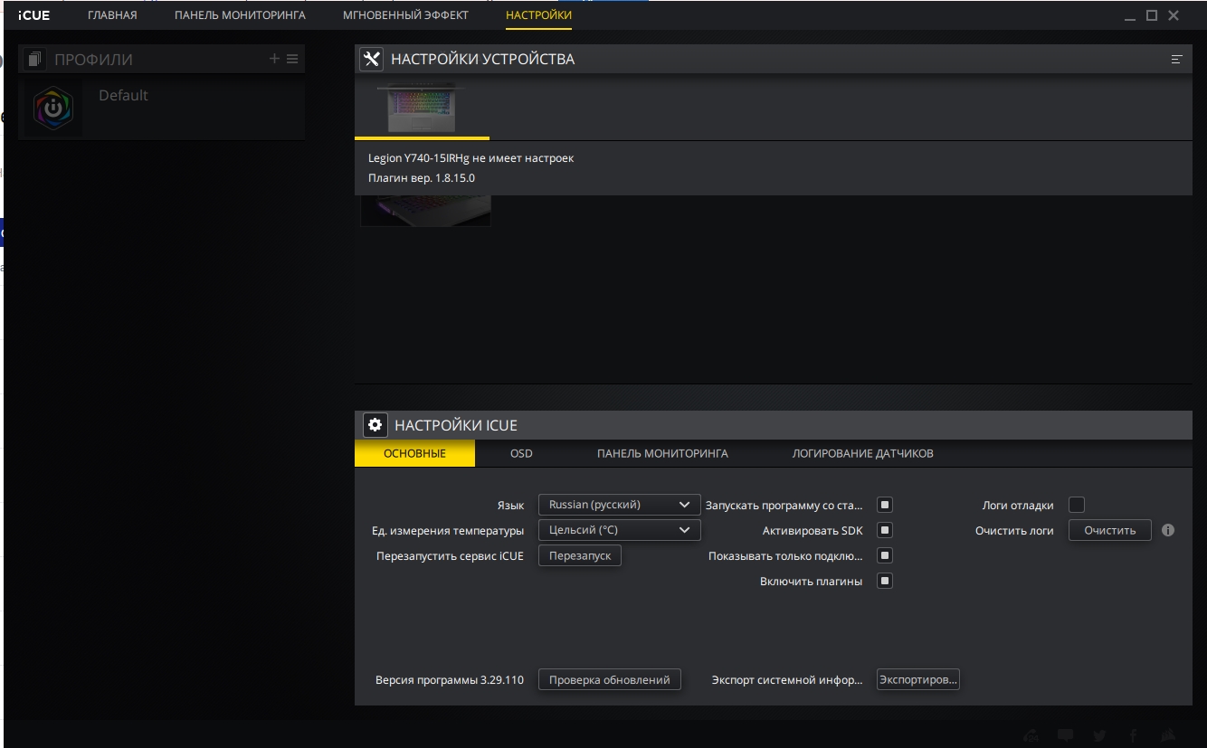Open the Язык language dropdown
The image size is (1207, 748).
point(620,505)
